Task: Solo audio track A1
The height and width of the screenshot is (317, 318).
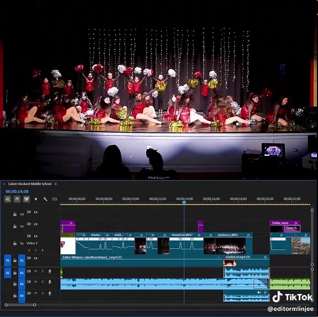Action: (42, 271)
